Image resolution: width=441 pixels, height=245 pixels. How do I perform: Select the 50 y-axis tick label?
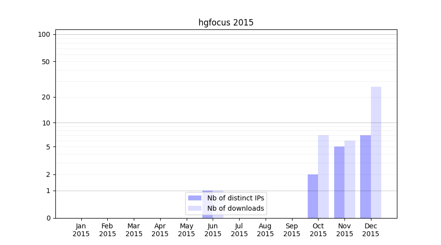click(x=46, y=62)
